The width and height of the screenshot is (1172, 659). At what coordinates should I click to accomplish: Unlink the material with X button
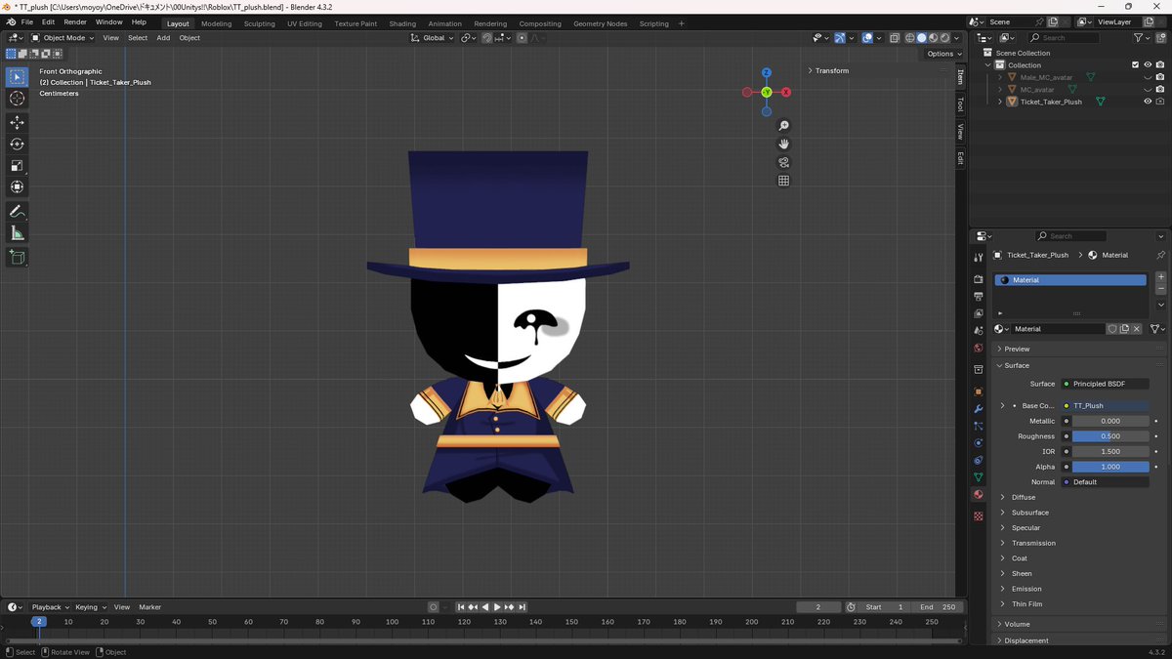(1136, 329)
